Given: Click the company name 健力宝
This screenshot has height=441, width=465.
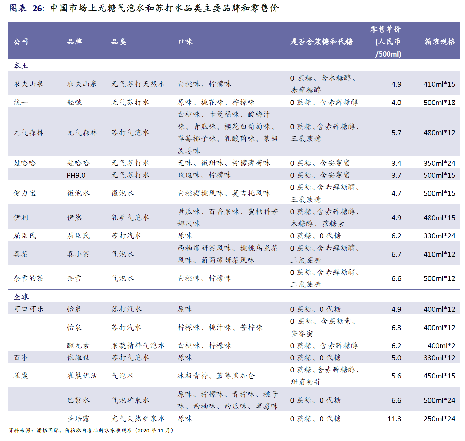Looking at the screenshot, I should [25, 193].
